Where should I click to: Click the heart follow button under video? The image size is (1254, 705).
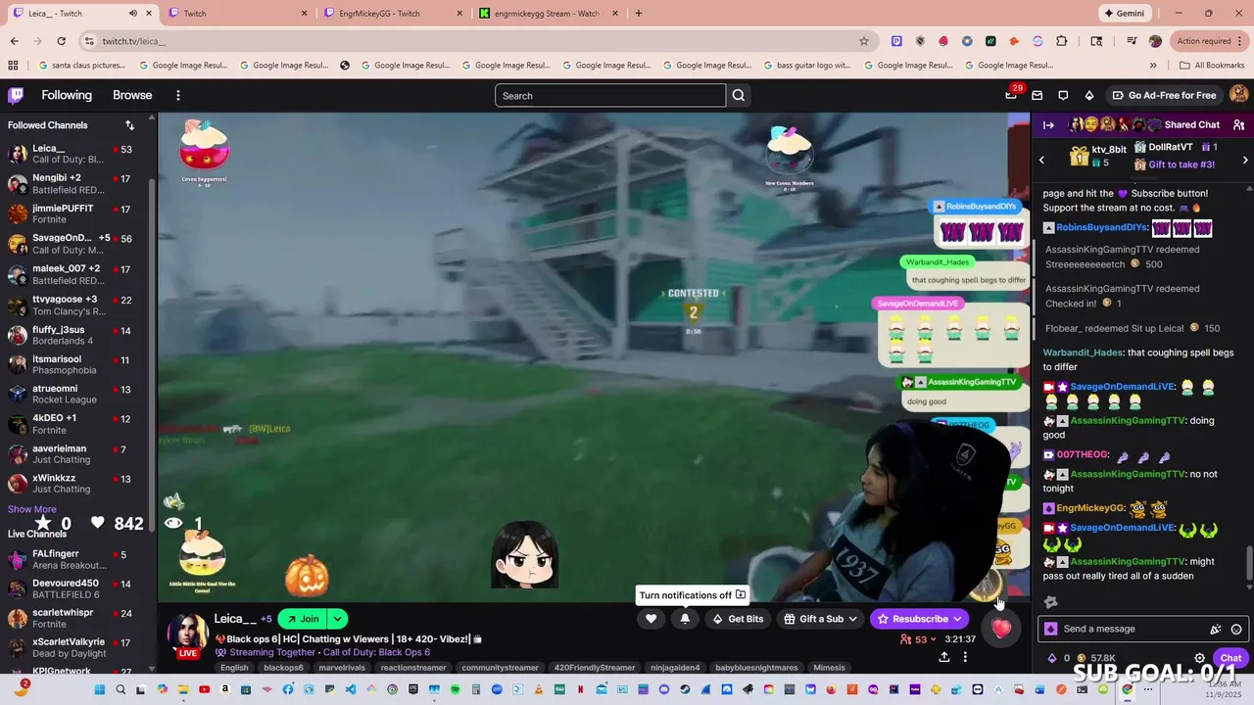[651, 619]
